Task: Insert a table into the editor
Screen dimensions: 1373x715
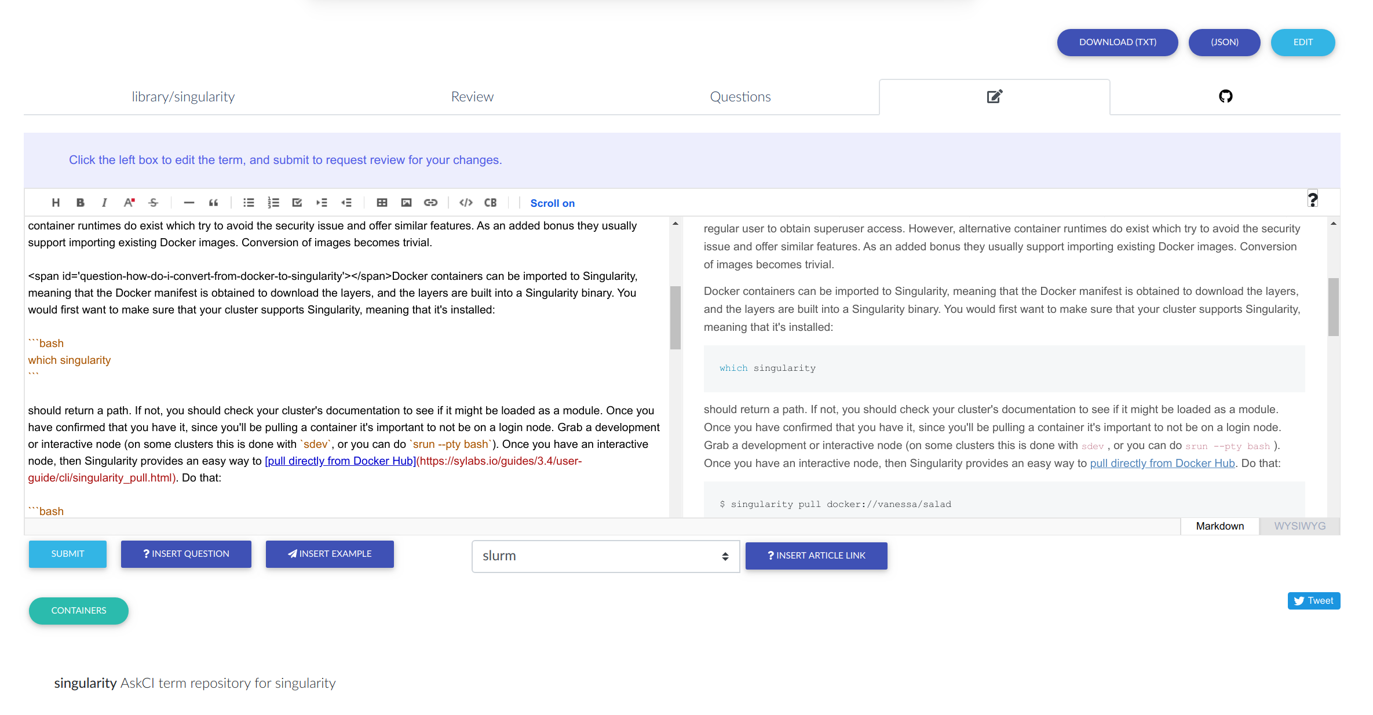Action: (382, 203)
